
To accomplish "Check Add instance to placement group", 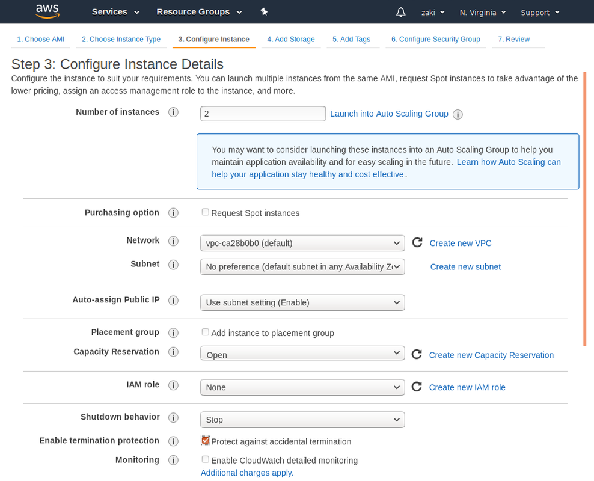I will click(206, 332).
